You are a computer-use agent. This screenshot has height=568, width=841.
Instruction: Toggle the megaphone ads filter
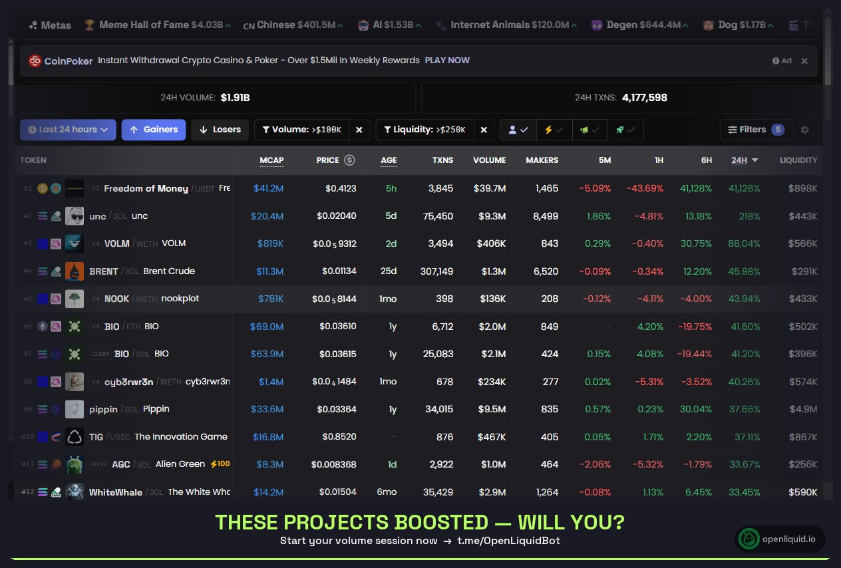[589, 130]
